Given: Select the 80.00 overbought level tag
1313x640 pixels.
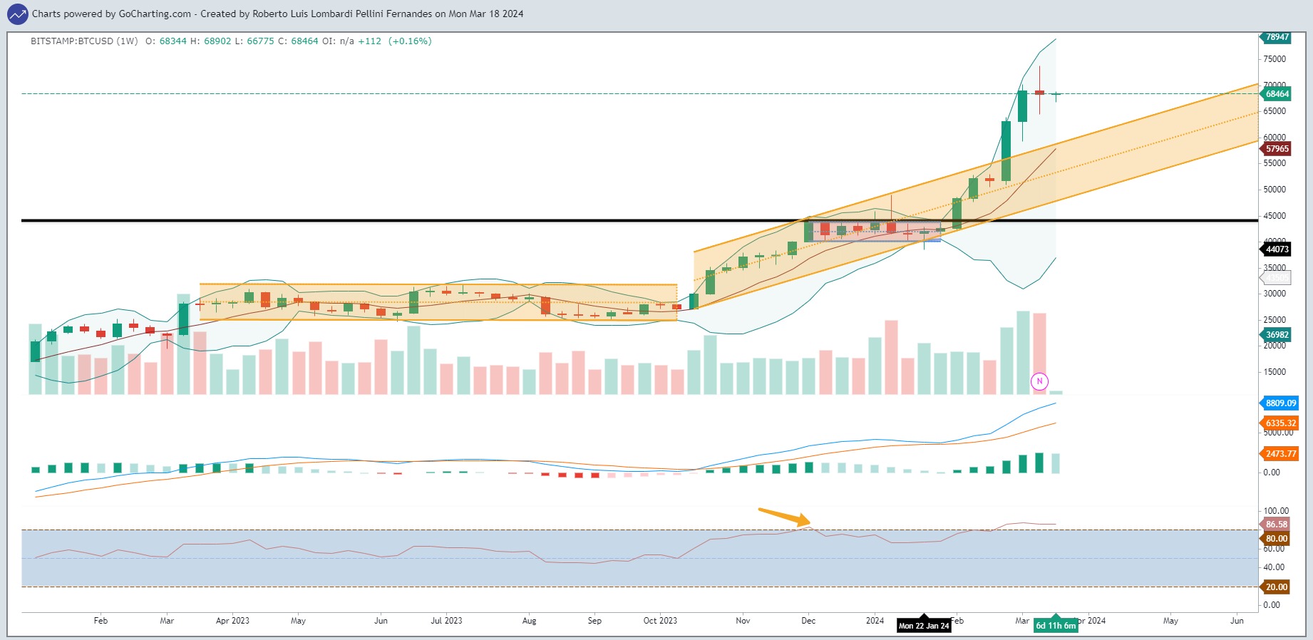Looking at the screenshot, I should click(x=1276, y=539).
